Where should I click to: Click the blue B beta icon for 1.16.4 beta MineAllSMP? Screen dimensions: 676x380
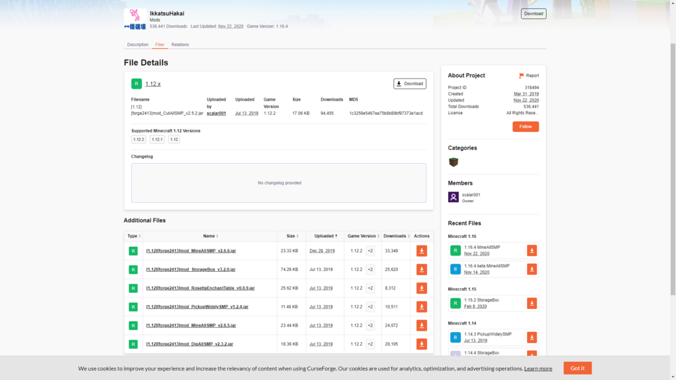point(455,269)
